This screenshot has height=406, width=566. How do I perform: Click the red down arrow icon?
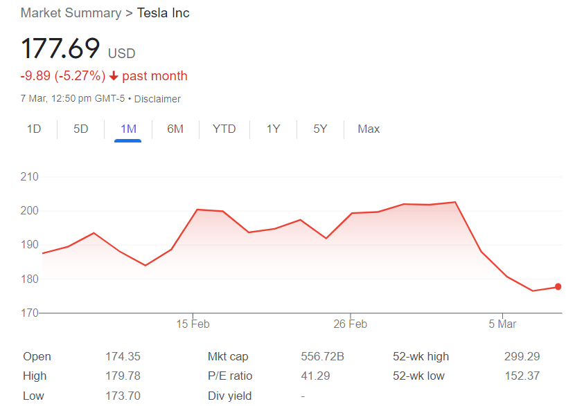point(114,76)
